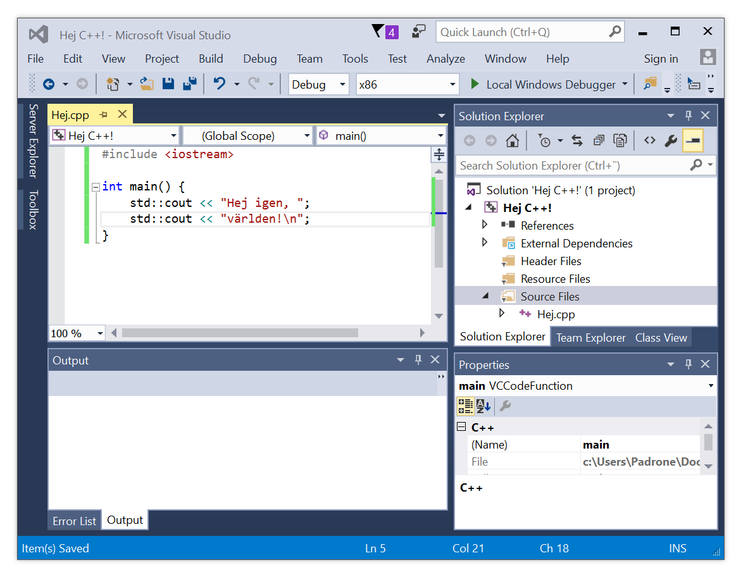
Task: Click the Find in Files toolbar icon
Action: (651, 84)
